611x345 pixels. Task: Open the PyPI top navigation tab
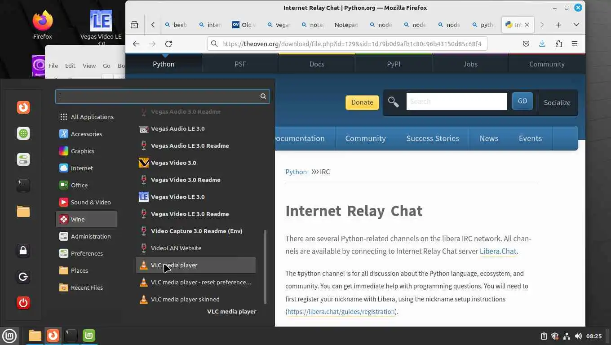click(394, 64)
